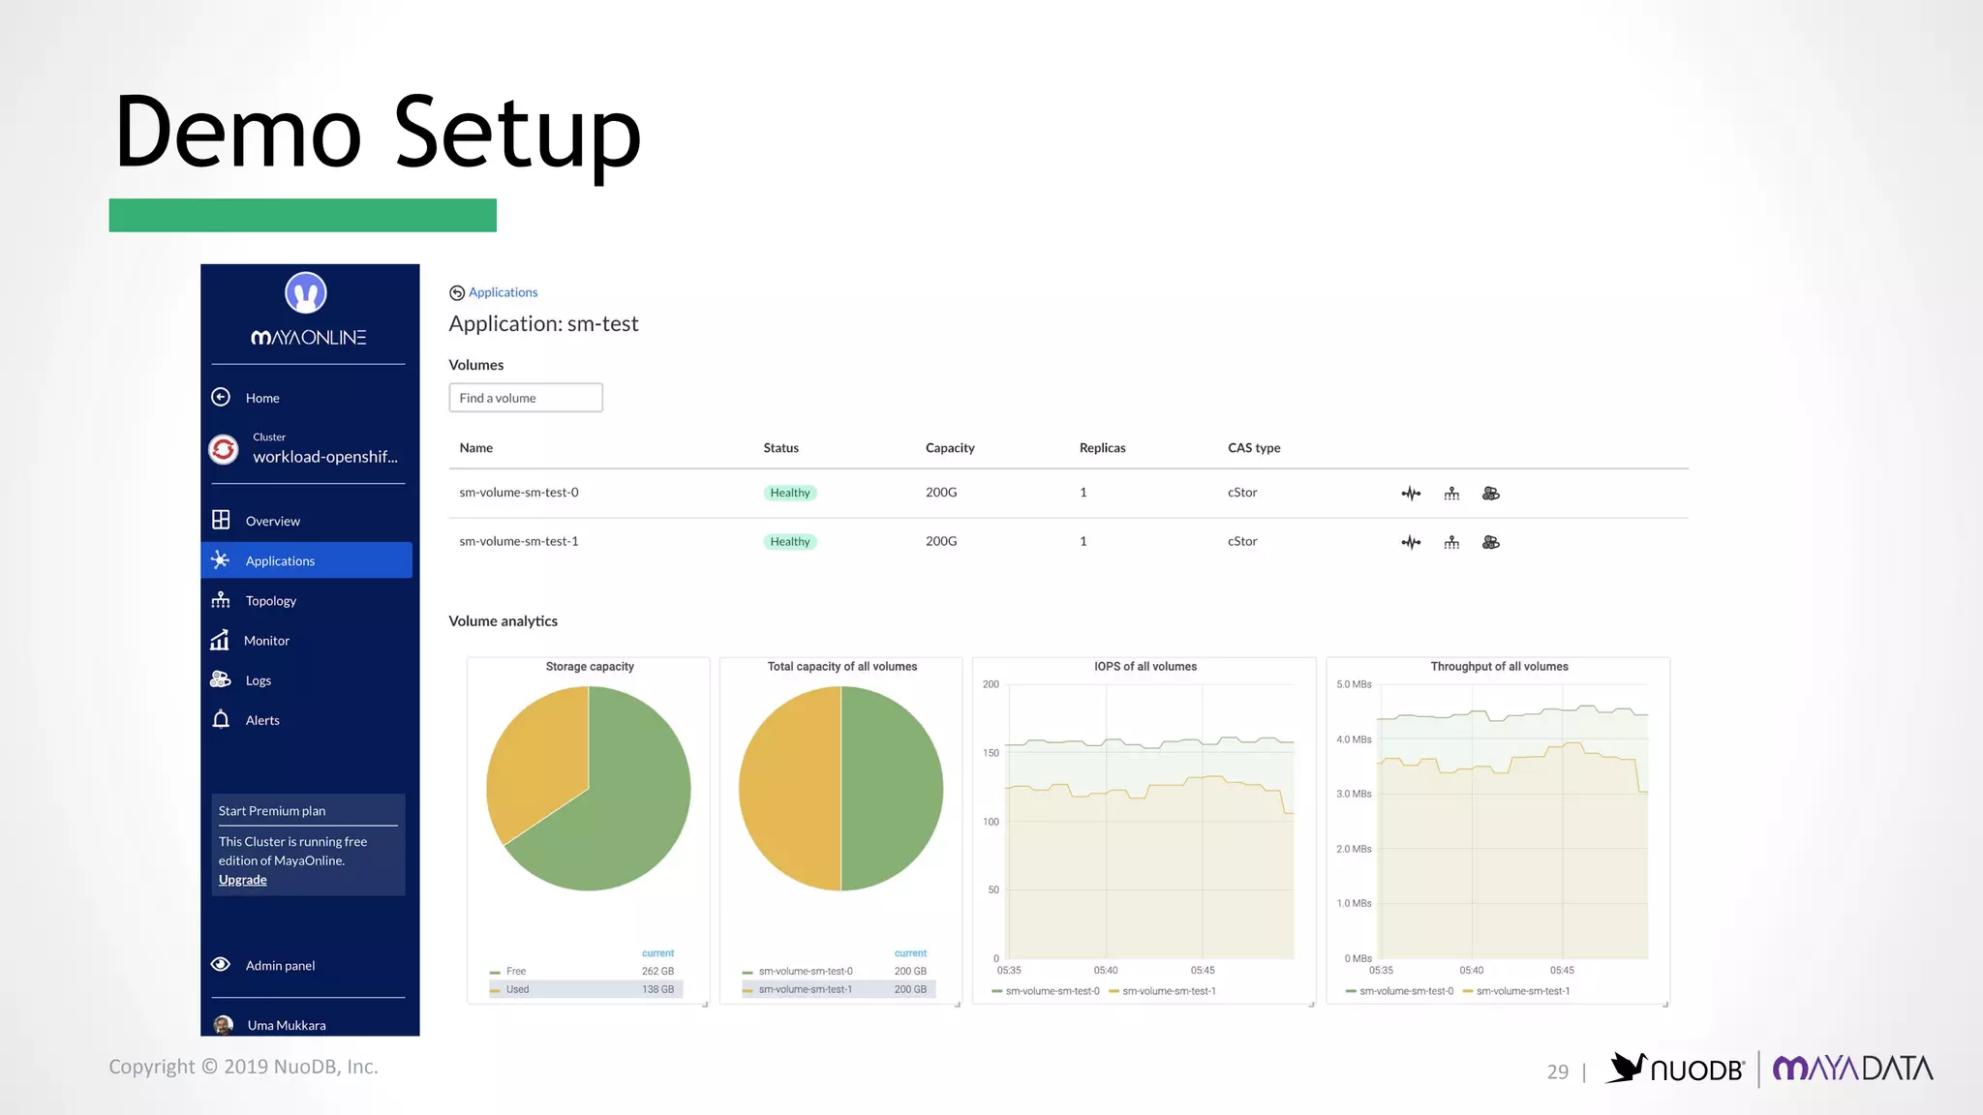
Task: Select the sm-volume-sm-test-0 volume name
Action: click(518, 493)
